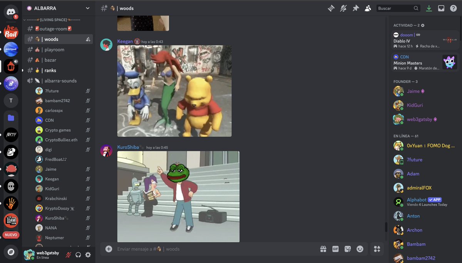Screen dimensions: 462x263
Task: Open dooom's Diablo IV activity card
Action: pos(425,40)
